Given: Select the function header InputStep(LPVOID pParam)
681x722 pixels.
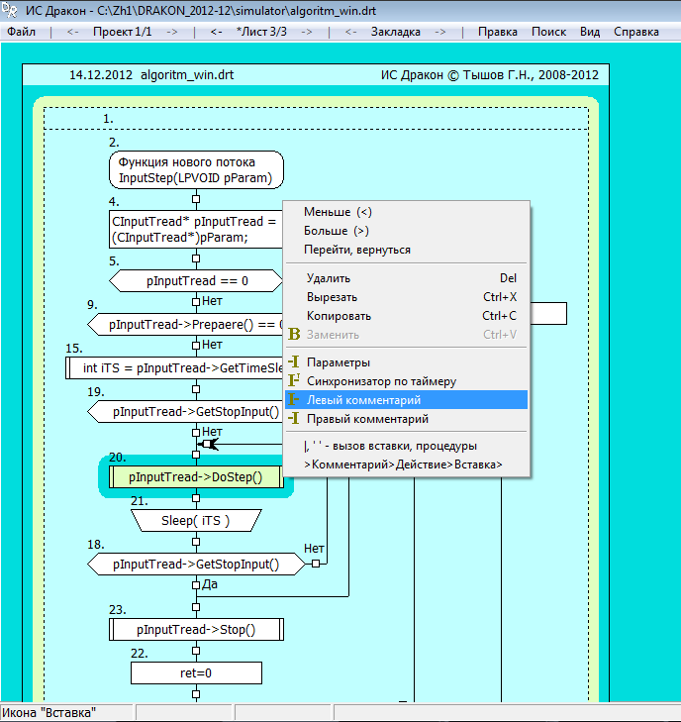Looking at the screenshot, I should (x=196, y=170).
